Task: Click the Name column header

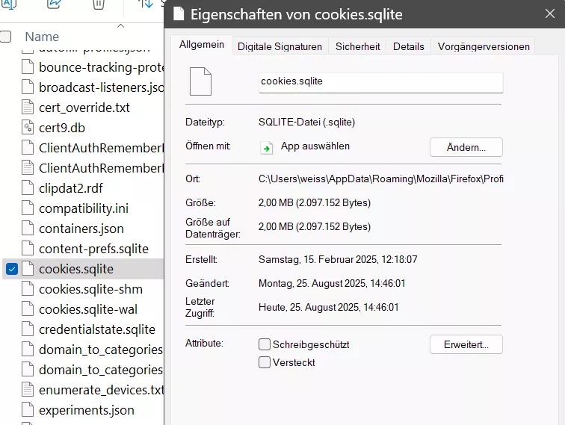Action: point(42,37)
